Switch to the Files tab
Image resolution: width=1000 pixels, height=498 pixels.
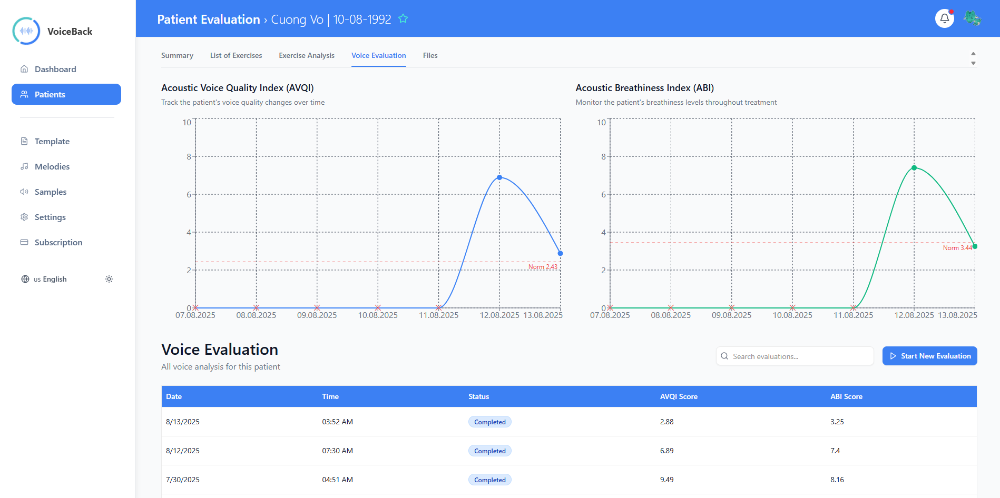point(430,55)
